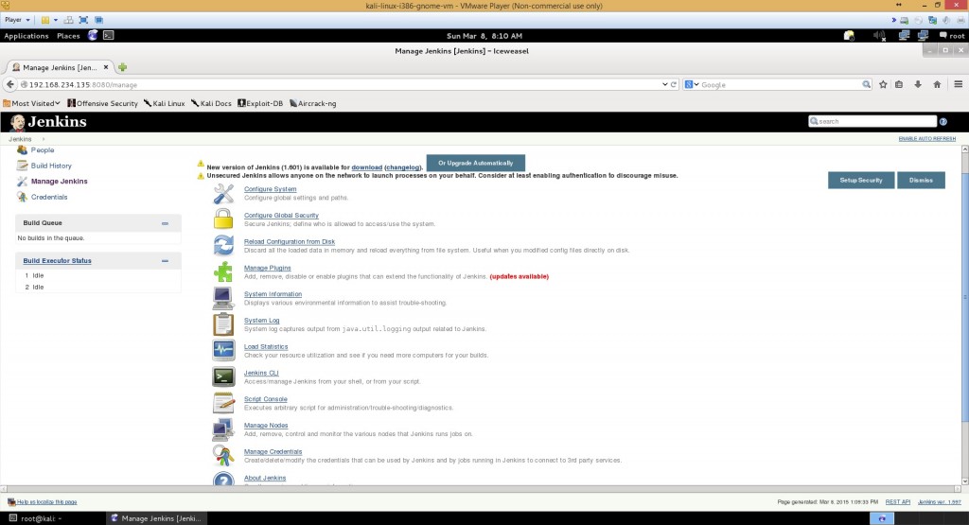Click the Or Upgrade Automatically button
Viewport: 969px width, 525px height.
[476, 163]
